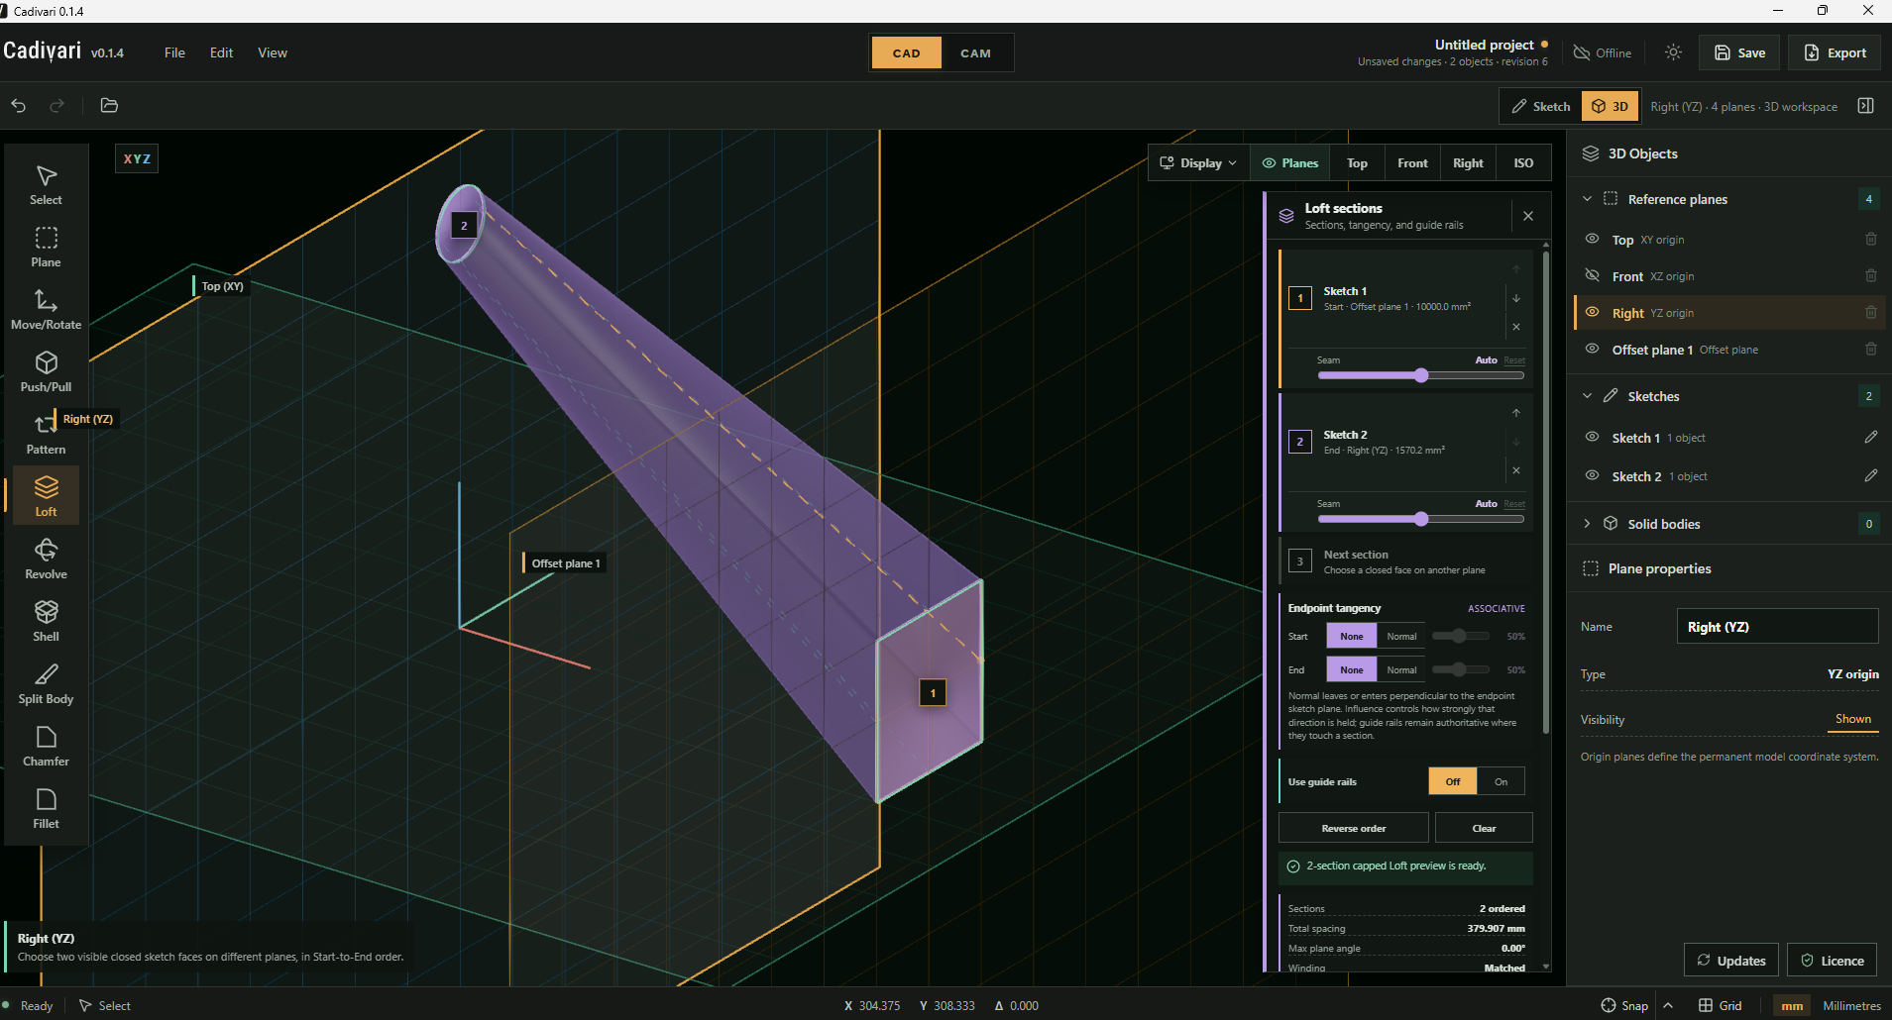Switch to Front view
Image resolution: width=1892 pixels, height=1020 pixels.
pos(1412,163)
